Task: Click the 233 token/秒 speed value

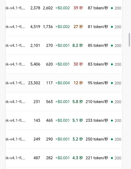Action: point(97,120)
